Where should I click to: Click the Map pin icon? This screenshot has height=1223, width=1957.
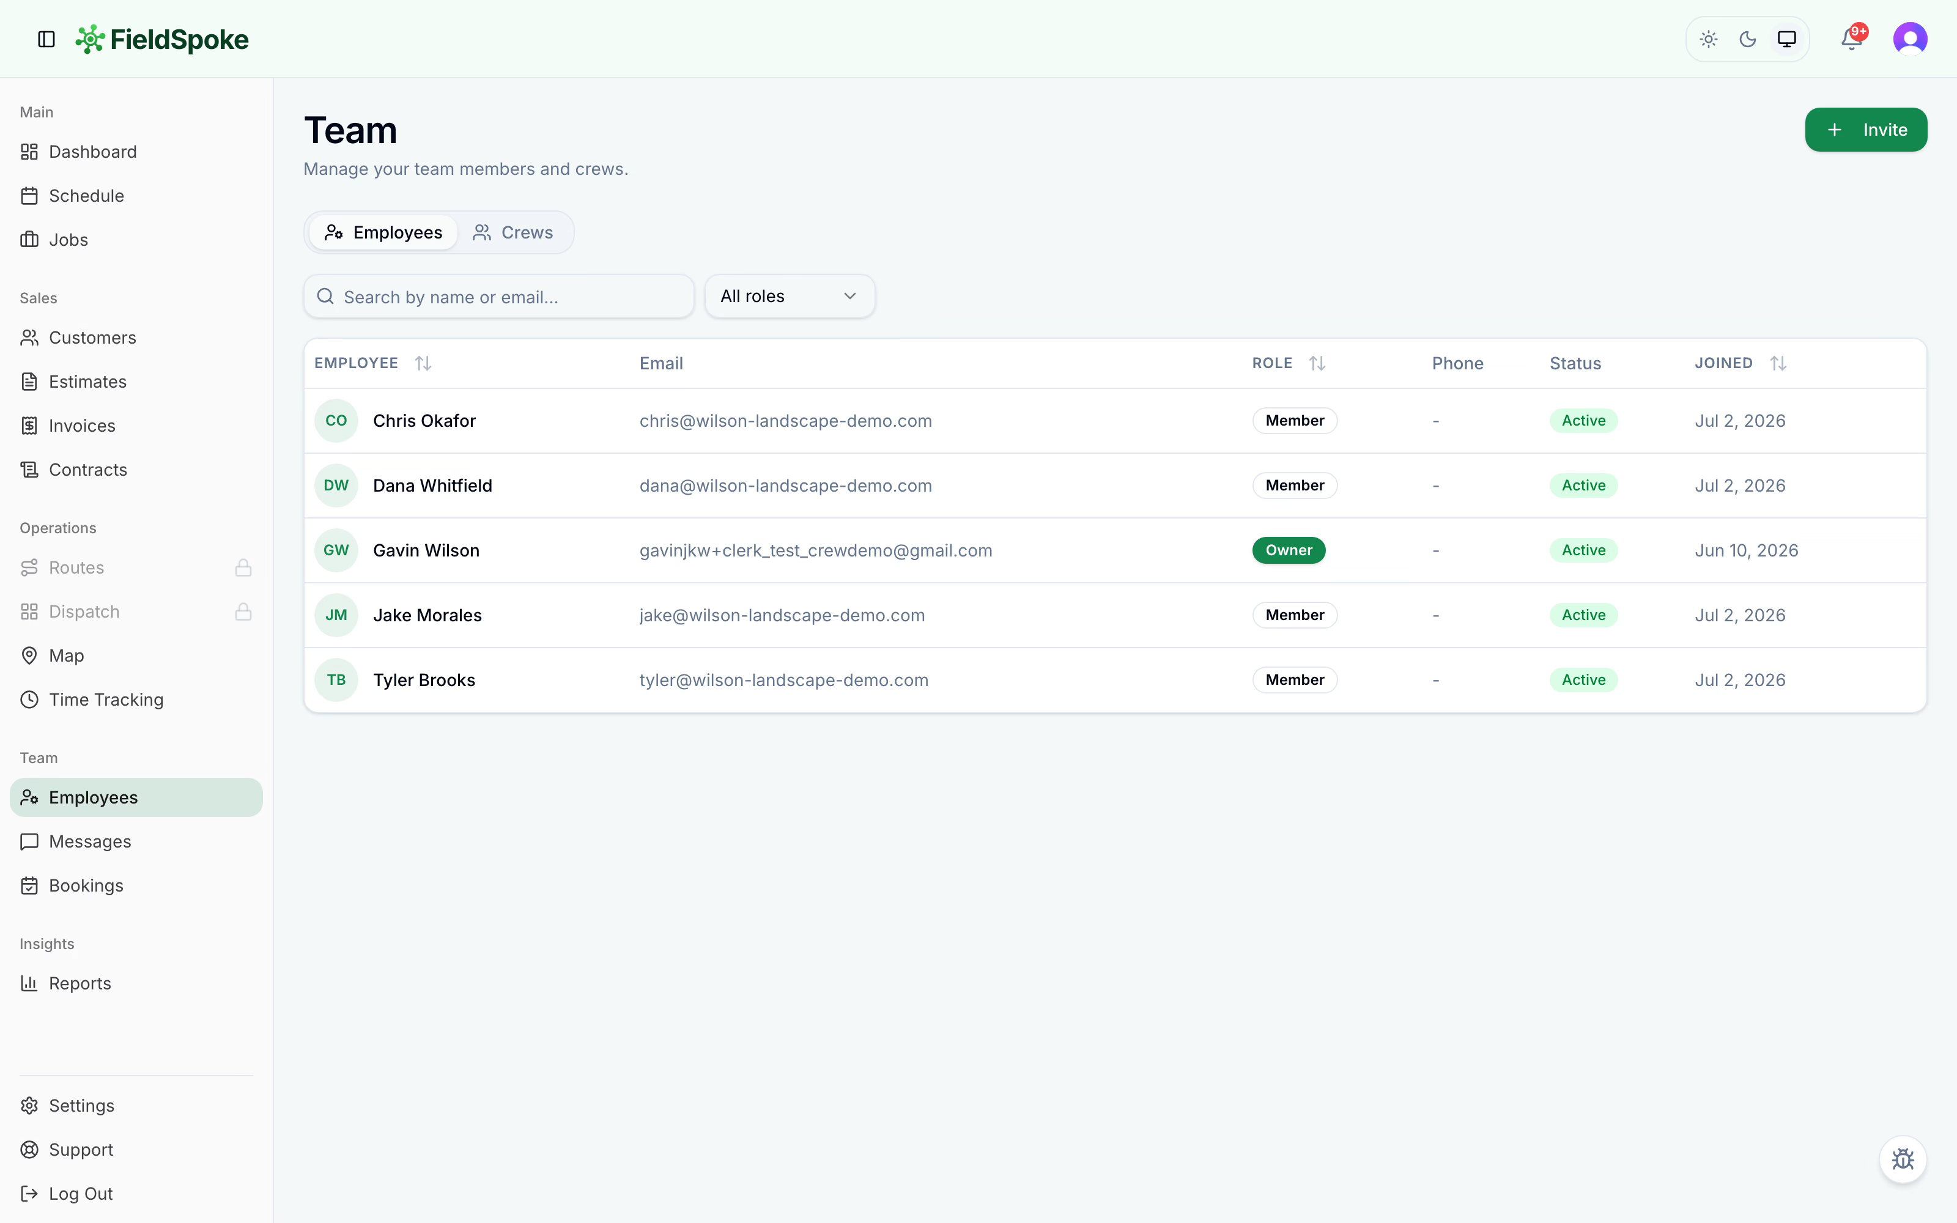tap(29, 655)
